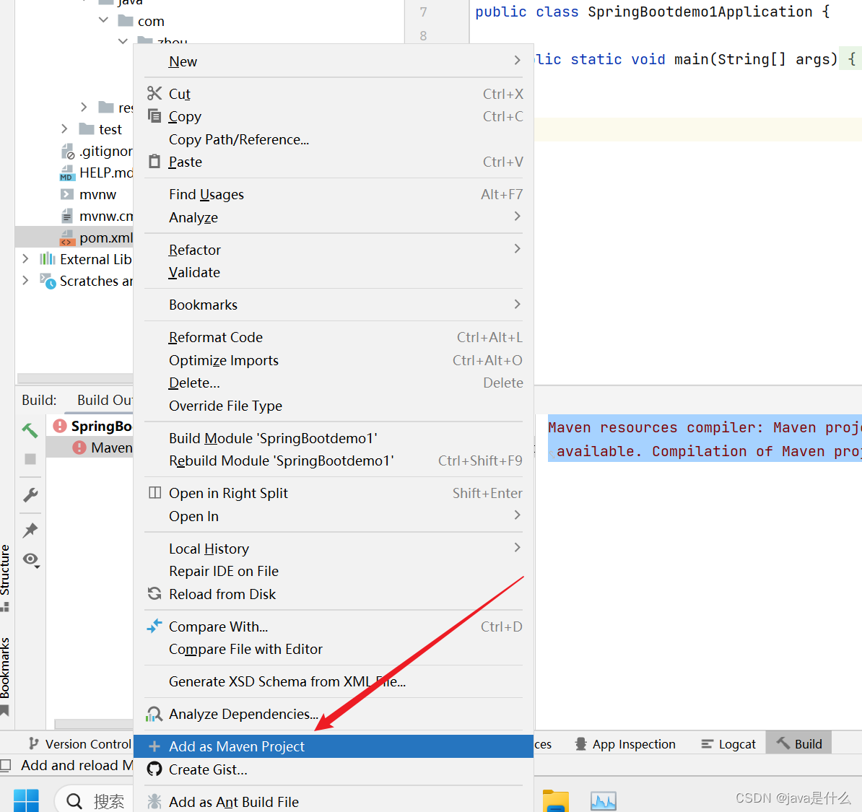Viewport: 862px width, 812px height.
Task: Click the scissors Cut icon in context menu
Action: tap(154, 93)
